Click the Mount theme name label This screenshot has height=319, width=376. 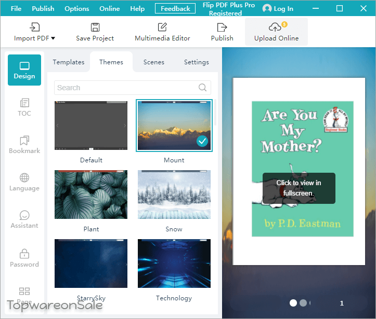tap(174, 160)
